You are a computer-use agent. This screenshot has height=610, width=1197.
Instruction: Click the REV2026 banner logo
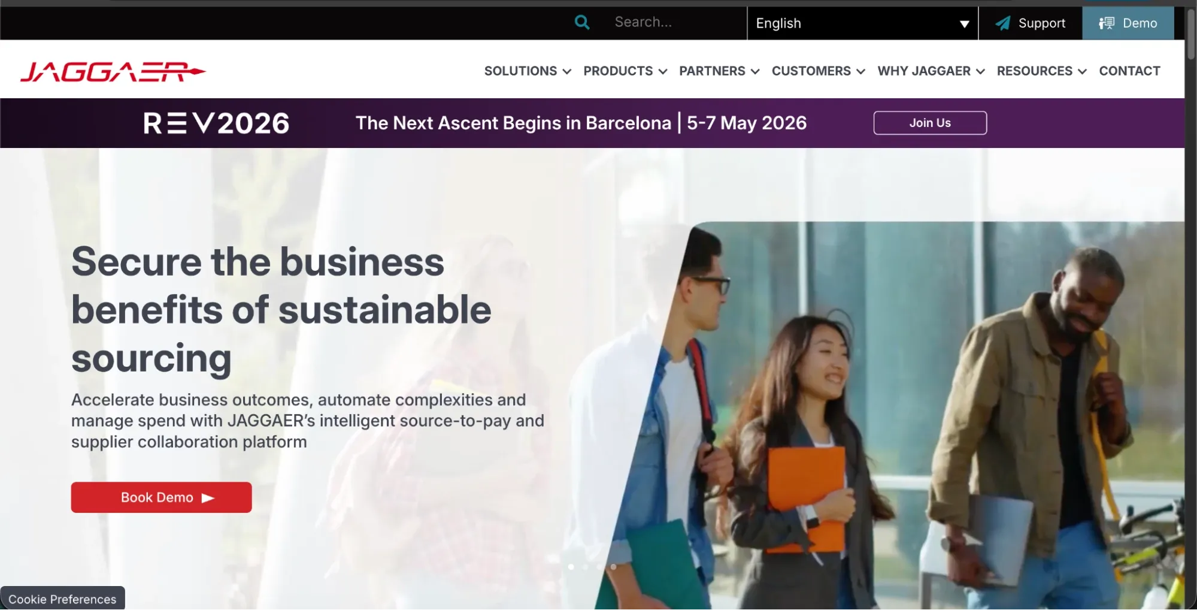click(216, 123)
